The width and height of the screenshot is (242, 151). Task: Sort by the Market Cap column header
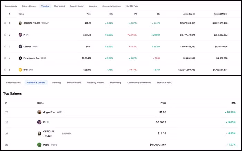(187, 14)
